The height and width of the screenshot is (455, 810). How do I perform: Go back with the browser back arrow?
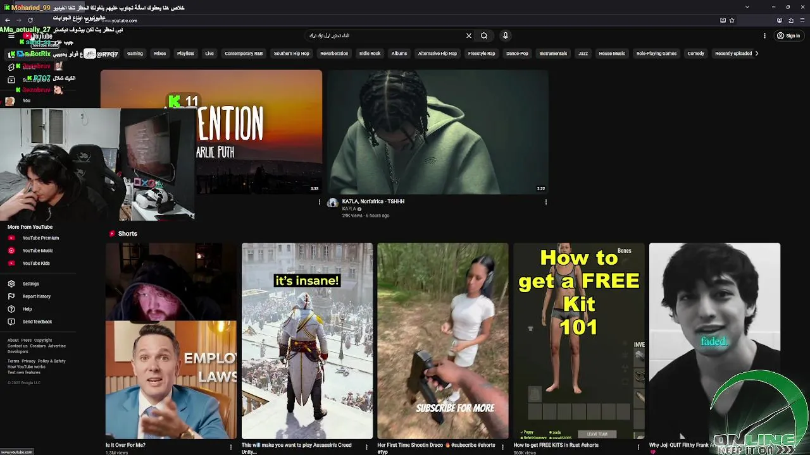tap(7, 20)
